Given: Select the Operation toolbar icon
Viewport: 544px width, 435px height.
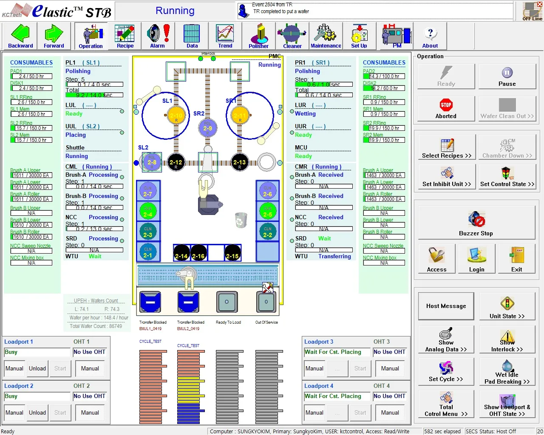Looking at the screenshot, I should click(x=91, y=37).
